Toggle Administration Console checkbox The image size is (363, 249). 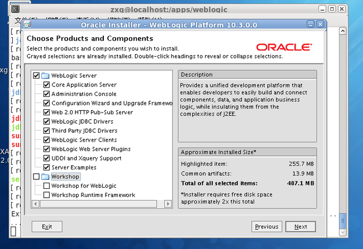click(x=46, y=94)
